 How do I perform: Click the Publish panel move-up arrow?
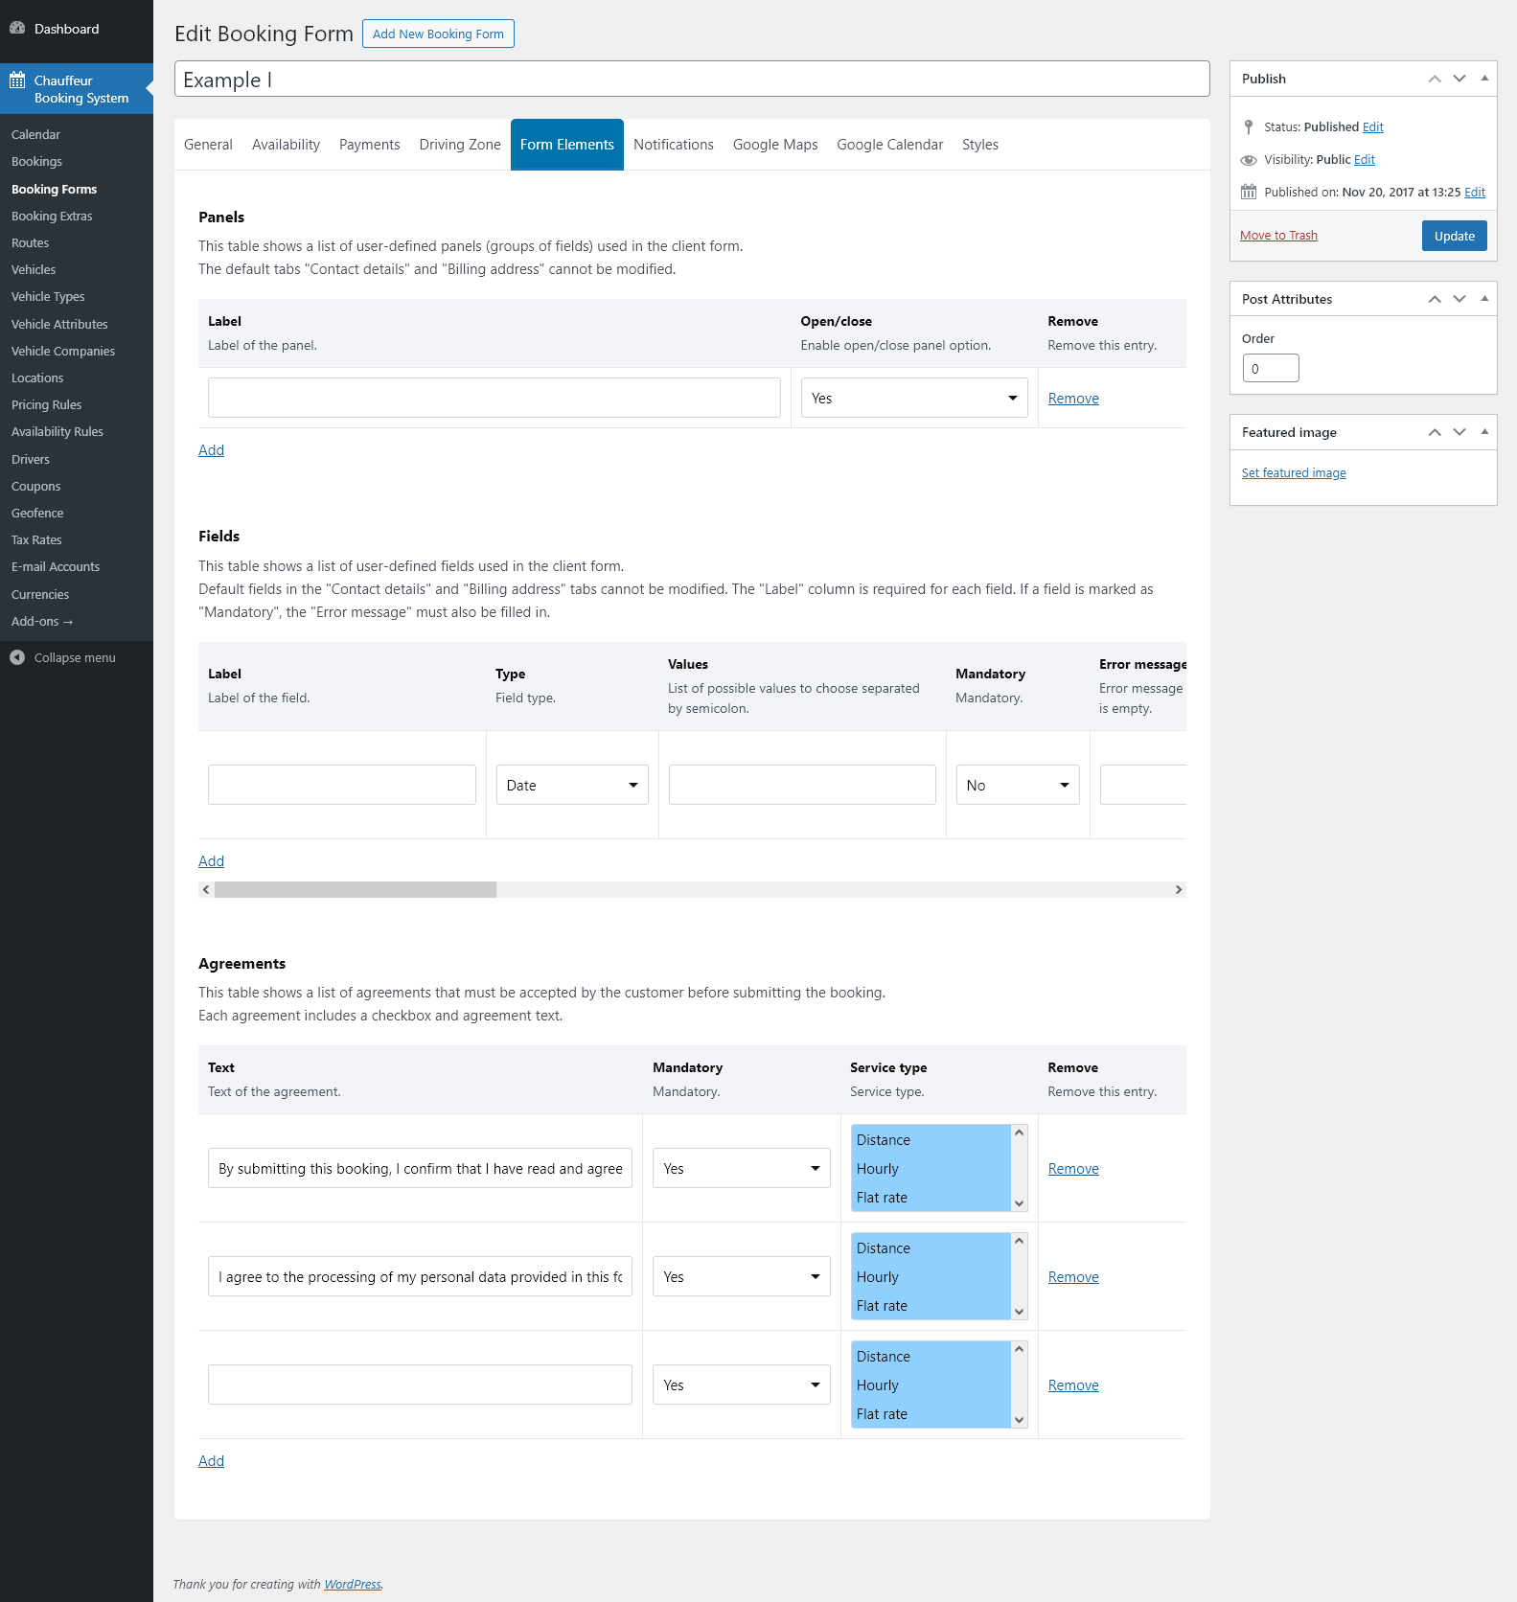click(1435, 79)
